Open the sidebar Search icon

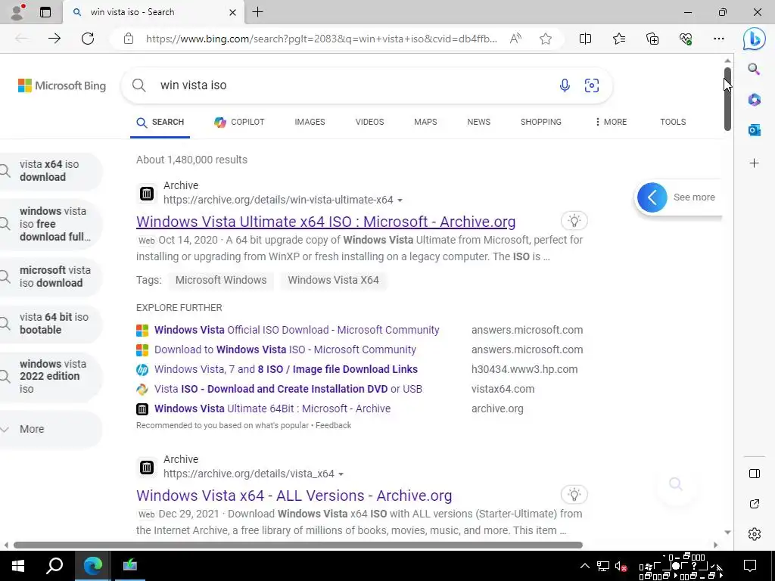pos(754,69)
